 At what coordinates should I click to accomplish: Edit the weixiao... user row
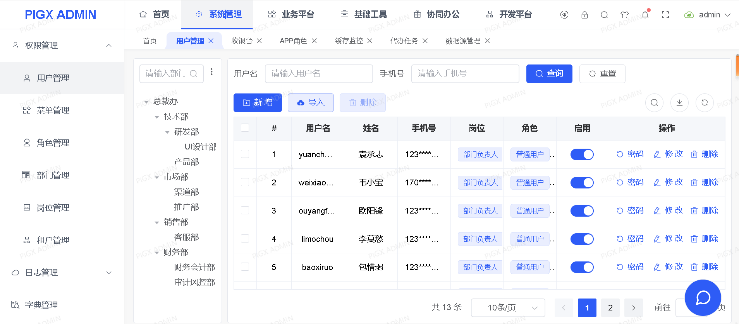668,182
